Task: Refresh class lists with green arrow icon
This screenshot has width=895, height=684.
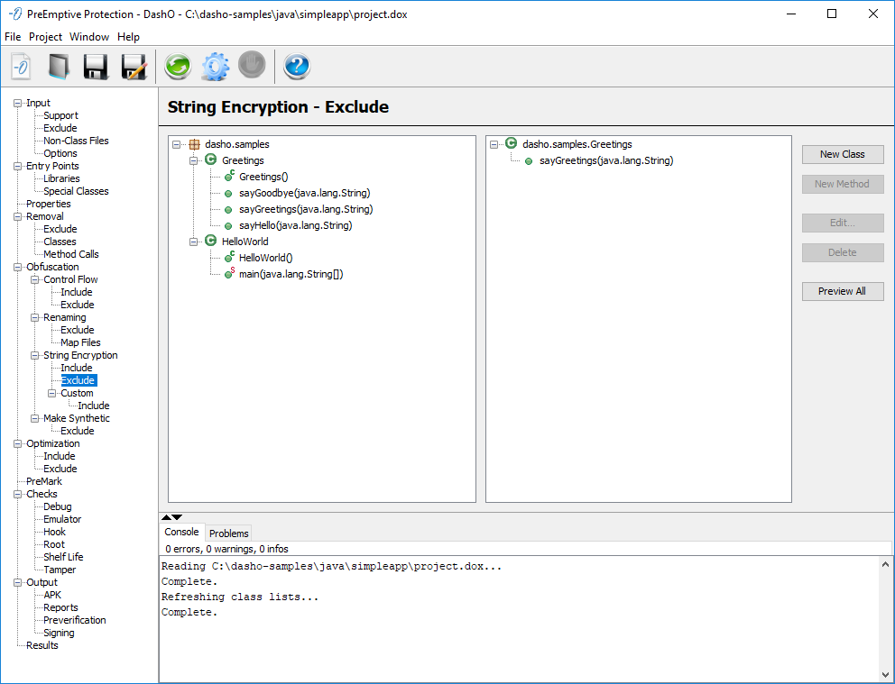Action: pyautogui.click(x=178, y=67)
